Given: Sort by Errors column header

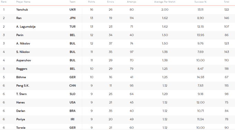Looking at the screenshot, I should pos(111,2).
